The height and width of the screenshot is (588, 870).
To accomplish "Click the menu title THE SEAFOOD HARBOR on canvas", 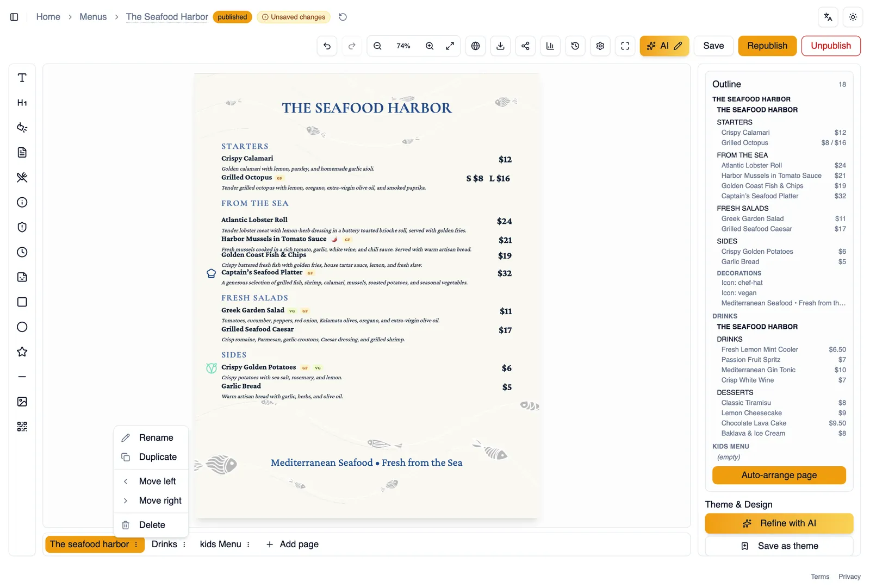I will coord(366,108).
